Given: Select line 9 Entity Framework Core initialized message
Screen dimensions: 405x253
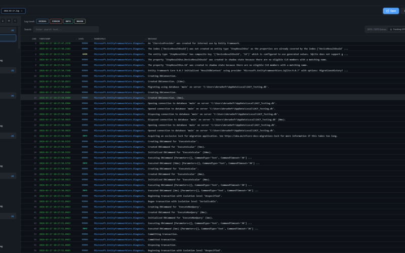Looking at the screenshot, I should 248,70.
